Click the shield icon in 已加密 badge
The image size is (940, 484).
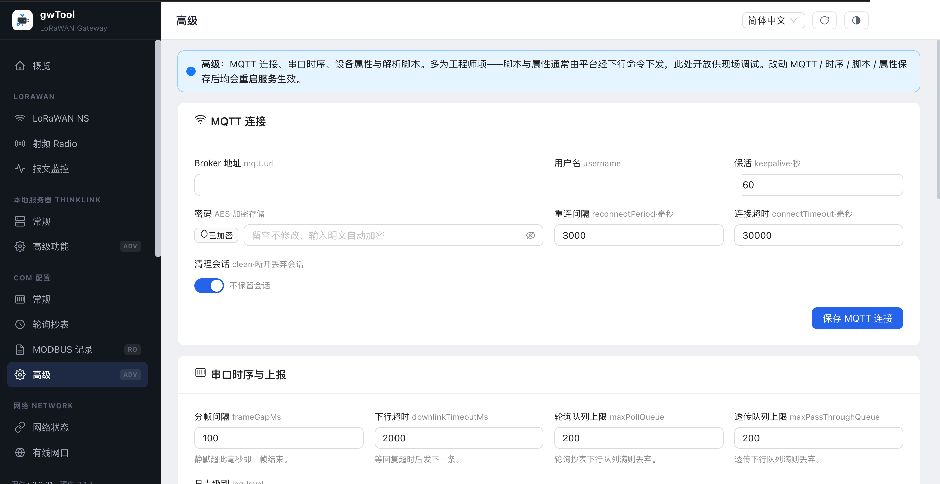pos(204,234)
